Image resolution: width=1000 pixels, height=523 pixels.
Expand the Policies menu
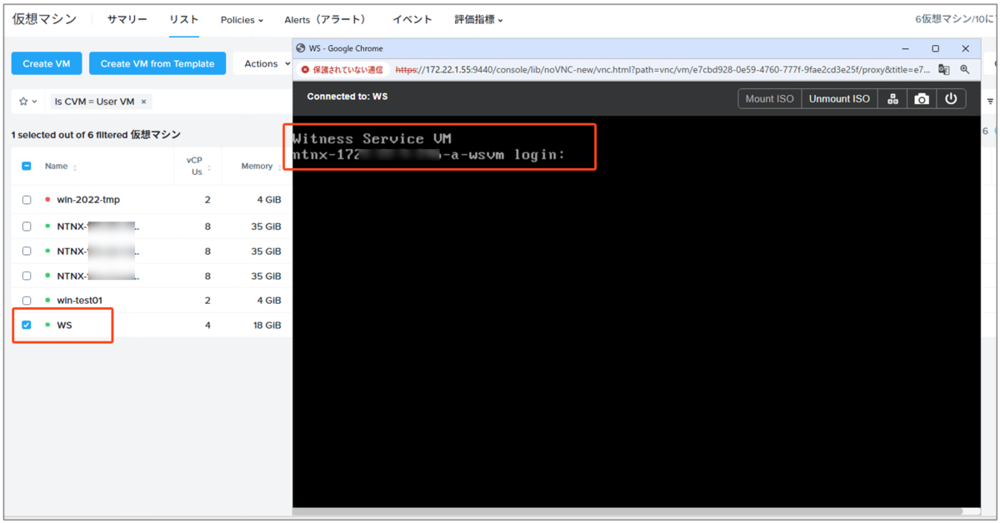pos(242,20)
